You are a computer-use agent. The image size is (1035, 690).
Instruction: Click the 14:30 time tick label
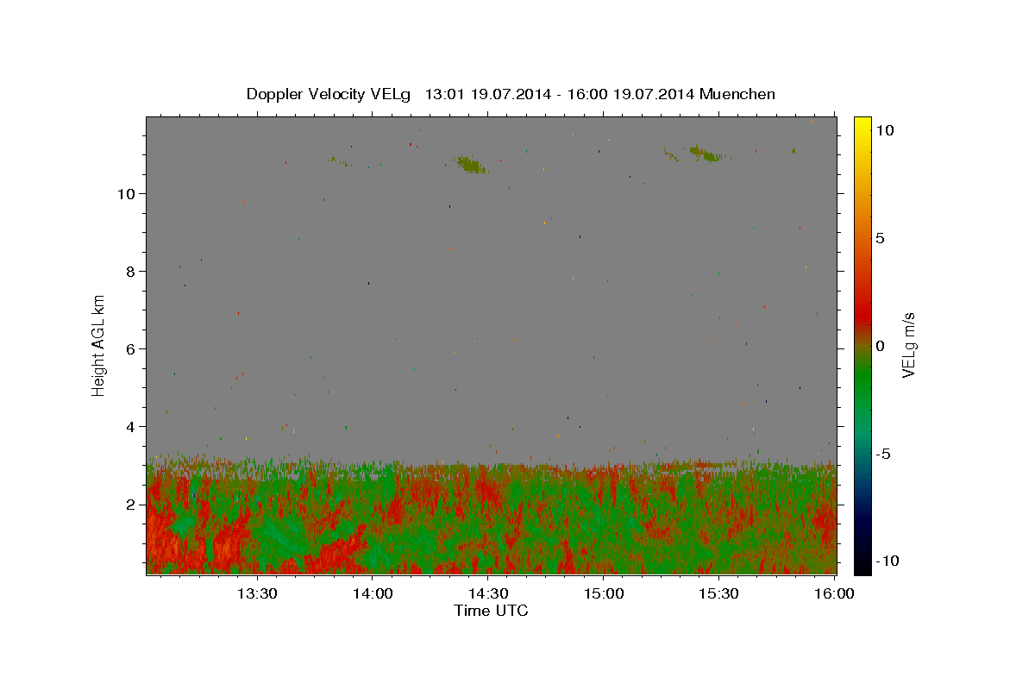coord(487,593)
